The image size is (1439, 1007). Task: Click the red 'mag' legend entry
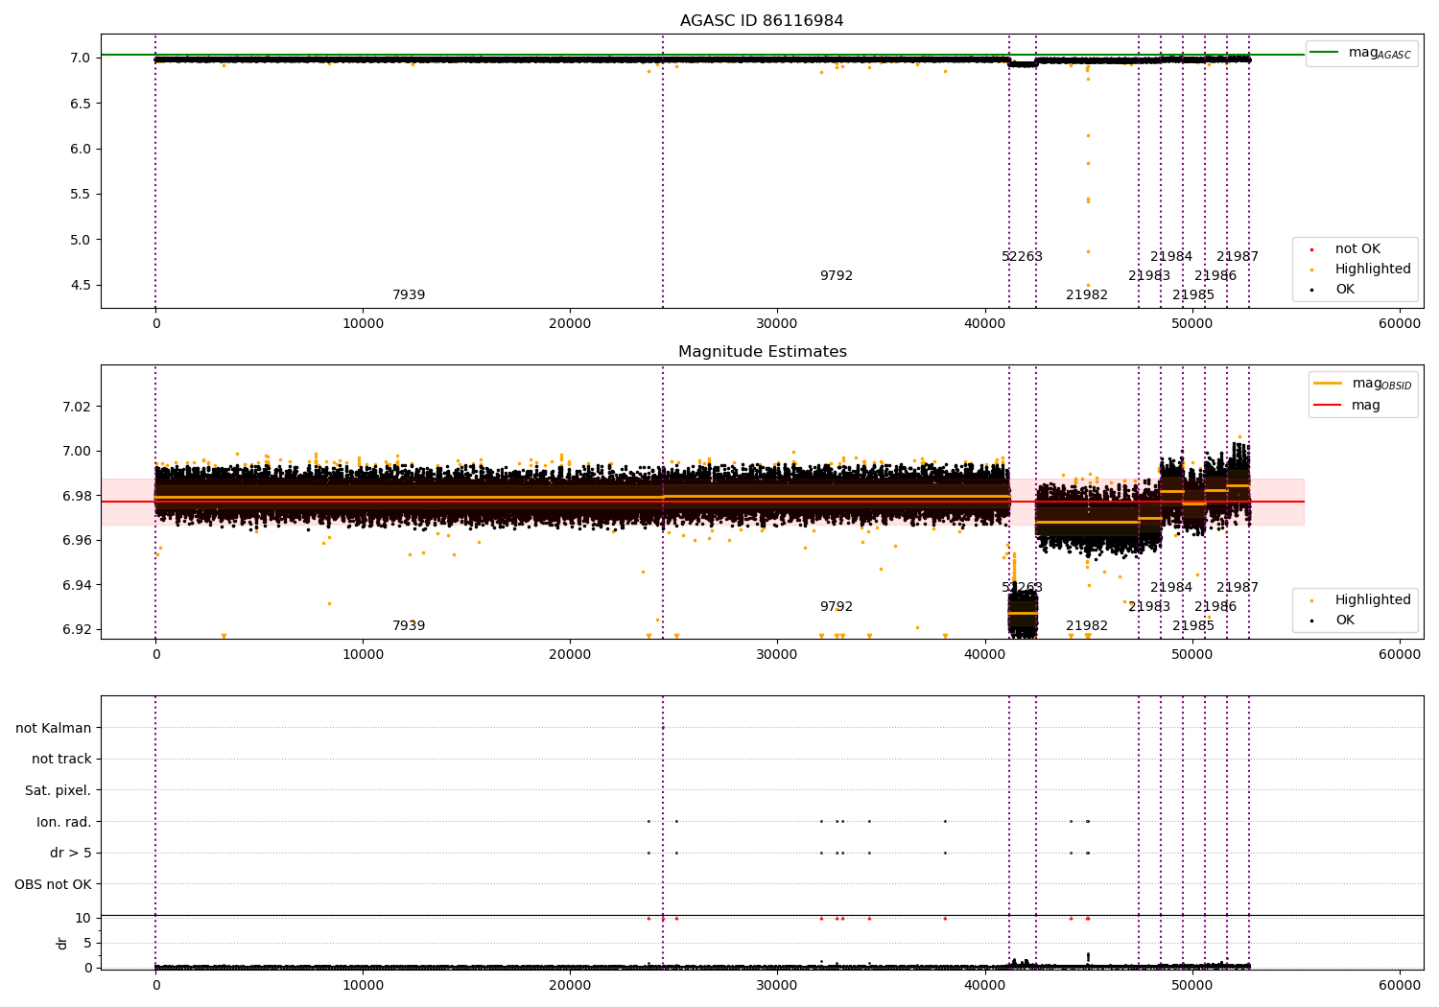click(1347, 405)
